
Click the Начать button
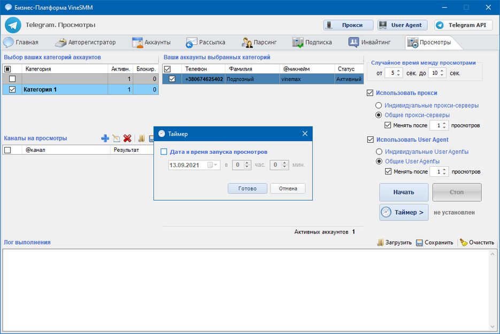click(404, 192)
